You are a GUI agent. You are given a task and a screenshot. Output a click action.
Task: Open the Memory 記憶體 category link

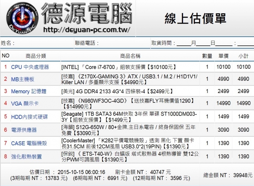click(x=29, y=91)
